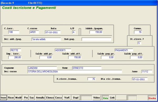Click the blank button after Link
The height and width of the screenshot is (102, 158).
coord(121,98)
